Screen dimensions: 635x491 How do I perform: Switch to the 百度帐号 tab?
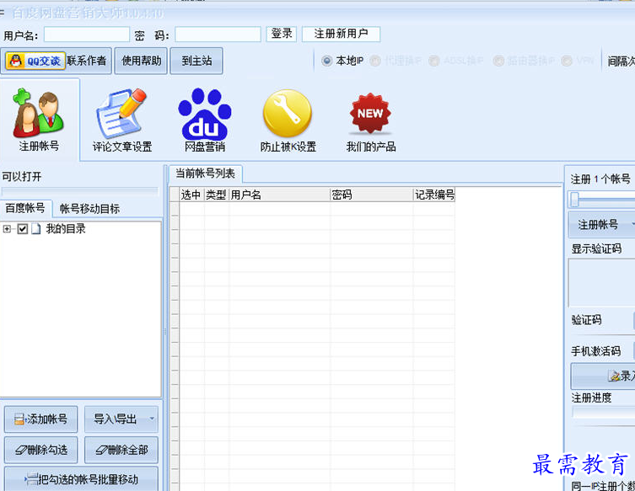click(x=25, y=208)
